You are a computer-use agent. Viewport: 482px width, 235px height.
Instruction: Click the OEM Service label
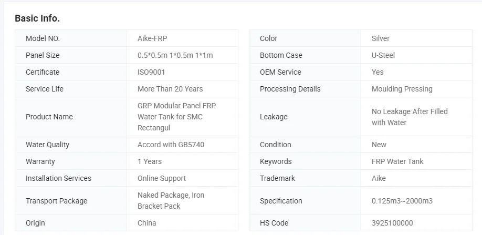click(x=280, y=72)
